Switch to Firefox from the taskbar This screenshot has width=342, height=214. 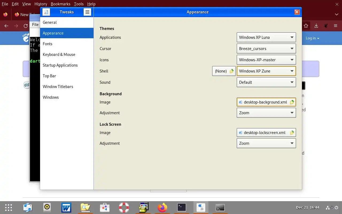[x=162, y=208]
